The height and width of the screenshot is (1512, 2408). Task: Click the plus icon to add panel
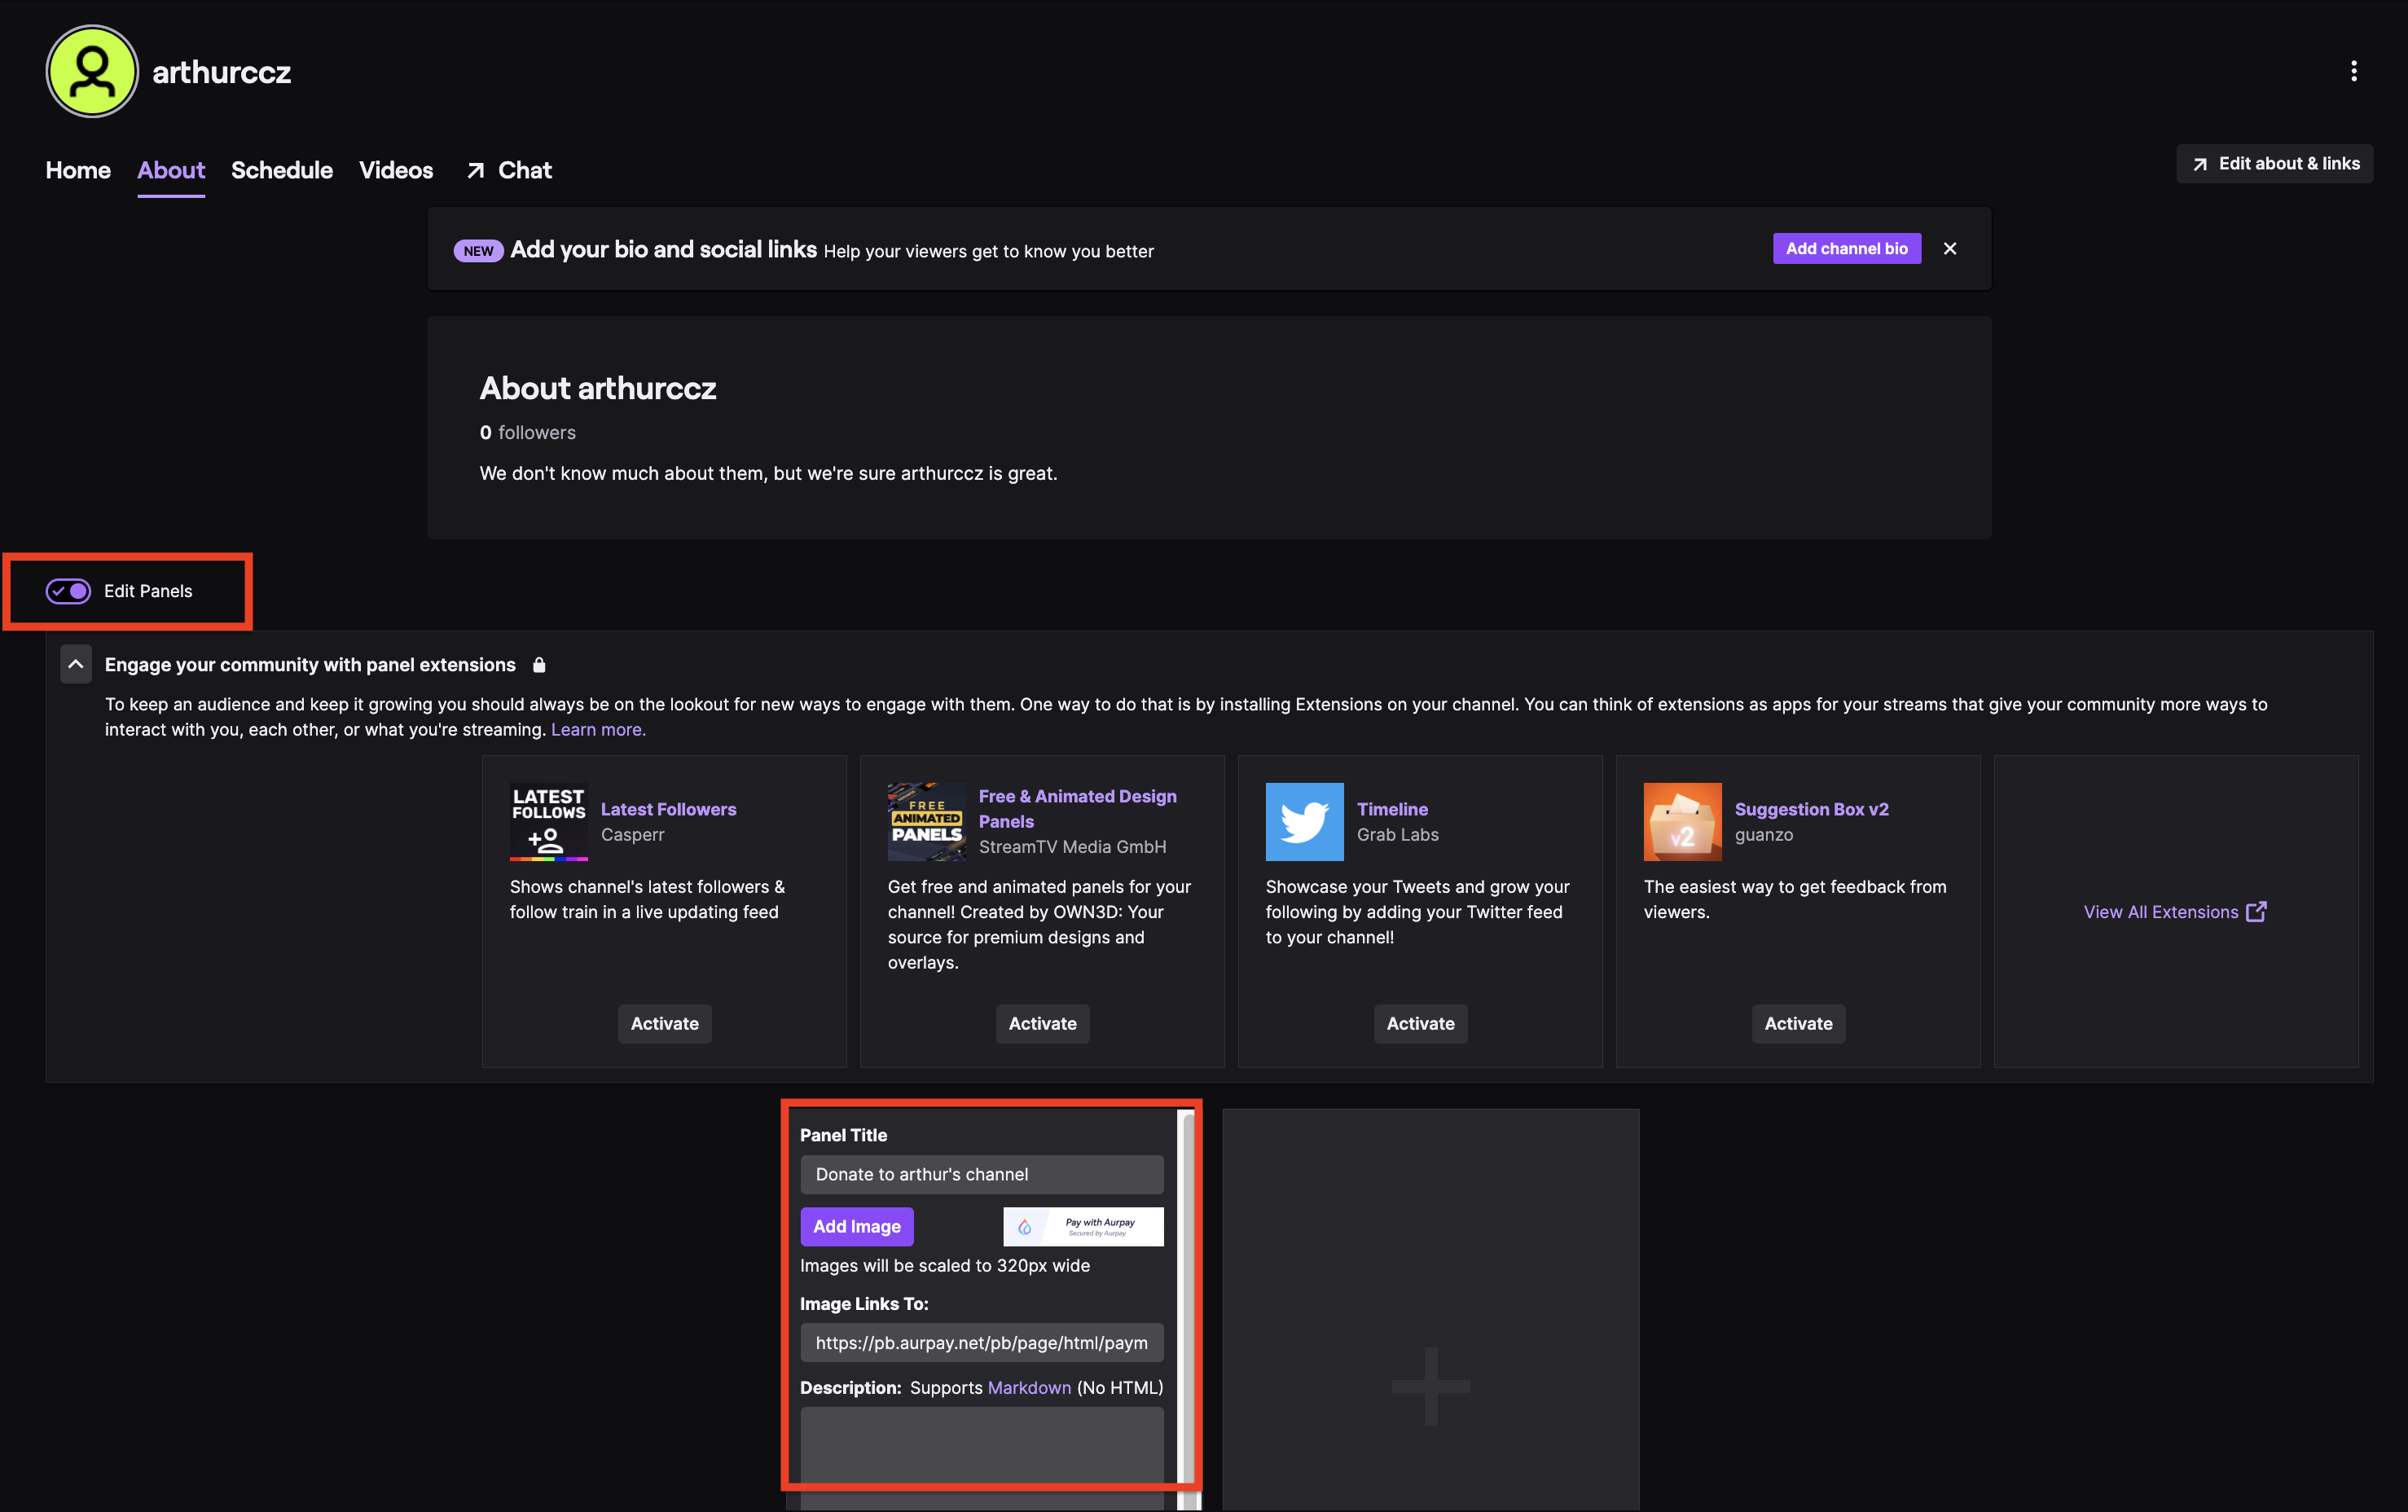tap(1430, 1386)
